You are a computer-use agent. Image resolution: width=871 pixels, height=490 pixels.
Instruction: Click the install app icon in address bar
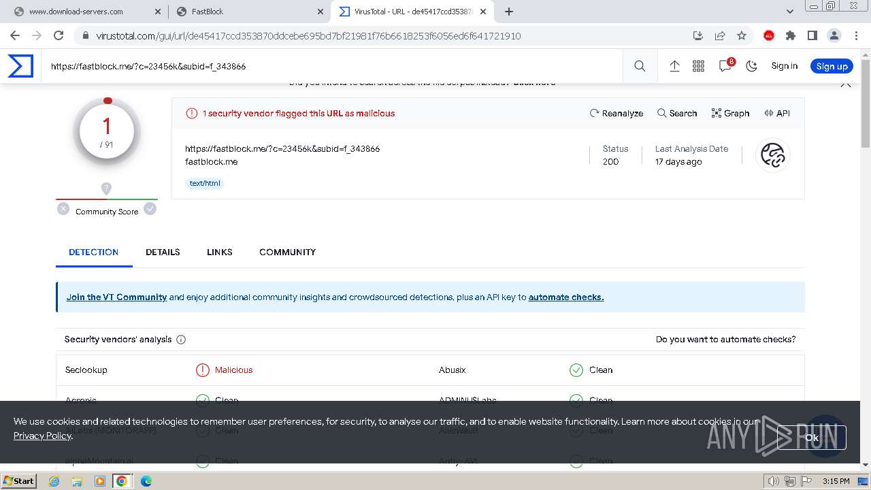(x=697, y=35)
